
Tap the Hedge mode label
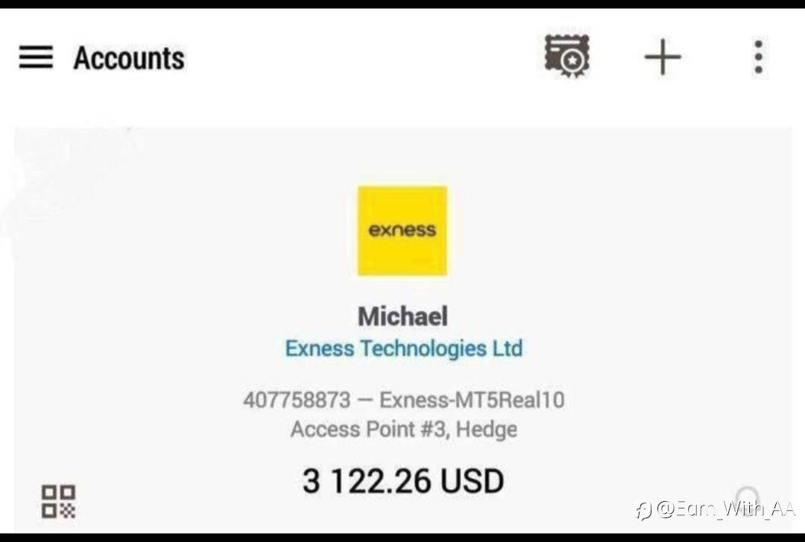[x=486, y=429]
